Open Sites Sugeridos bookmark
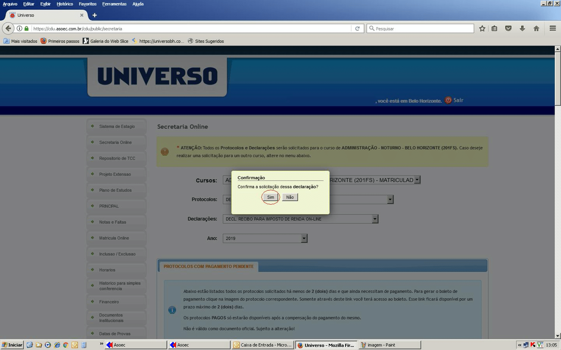Viewport: 561px width, 350px height. pos(206,41)
